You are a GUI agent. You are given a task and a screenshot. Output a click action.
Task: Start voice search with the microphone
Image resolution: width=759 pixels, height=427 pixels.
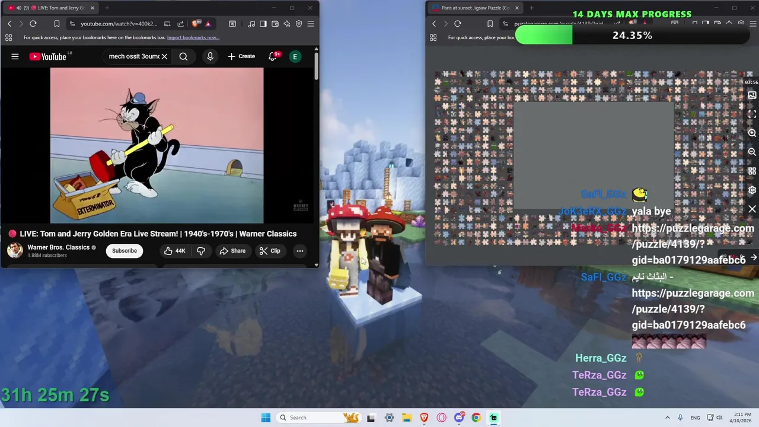pyautogui.click(x=210, y=56)
